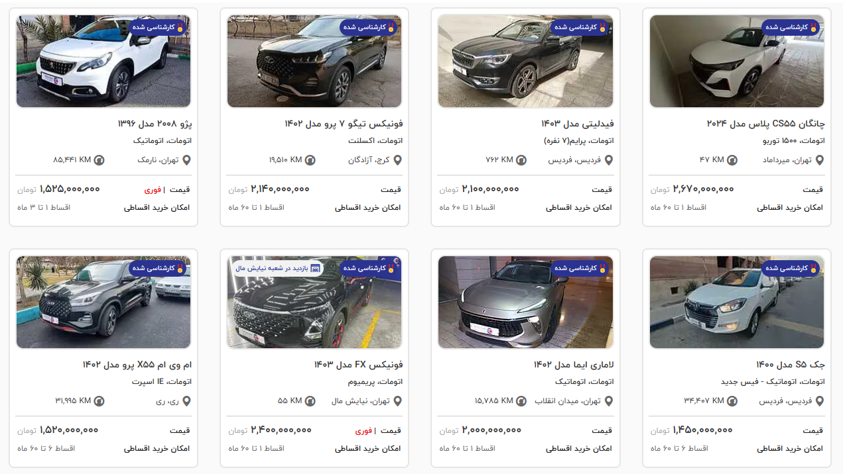The image size is (843, 474).
Task: Open Lamari Eama model 1402 title
Action: tap(574, 365)
